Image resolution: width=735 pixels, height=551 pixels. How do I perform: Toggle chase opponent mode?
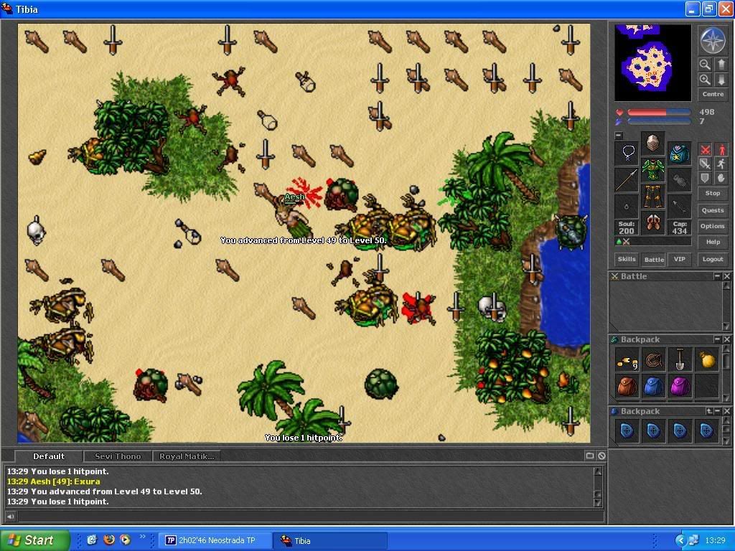coord(721,164)
